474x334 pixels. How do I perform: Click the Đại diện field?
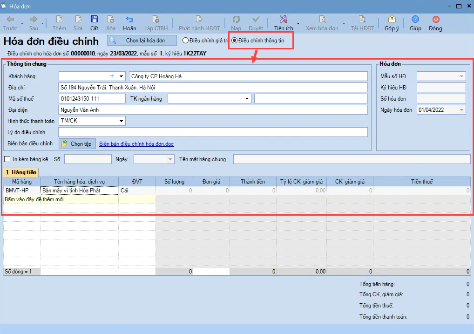click(x=213, y=110)
